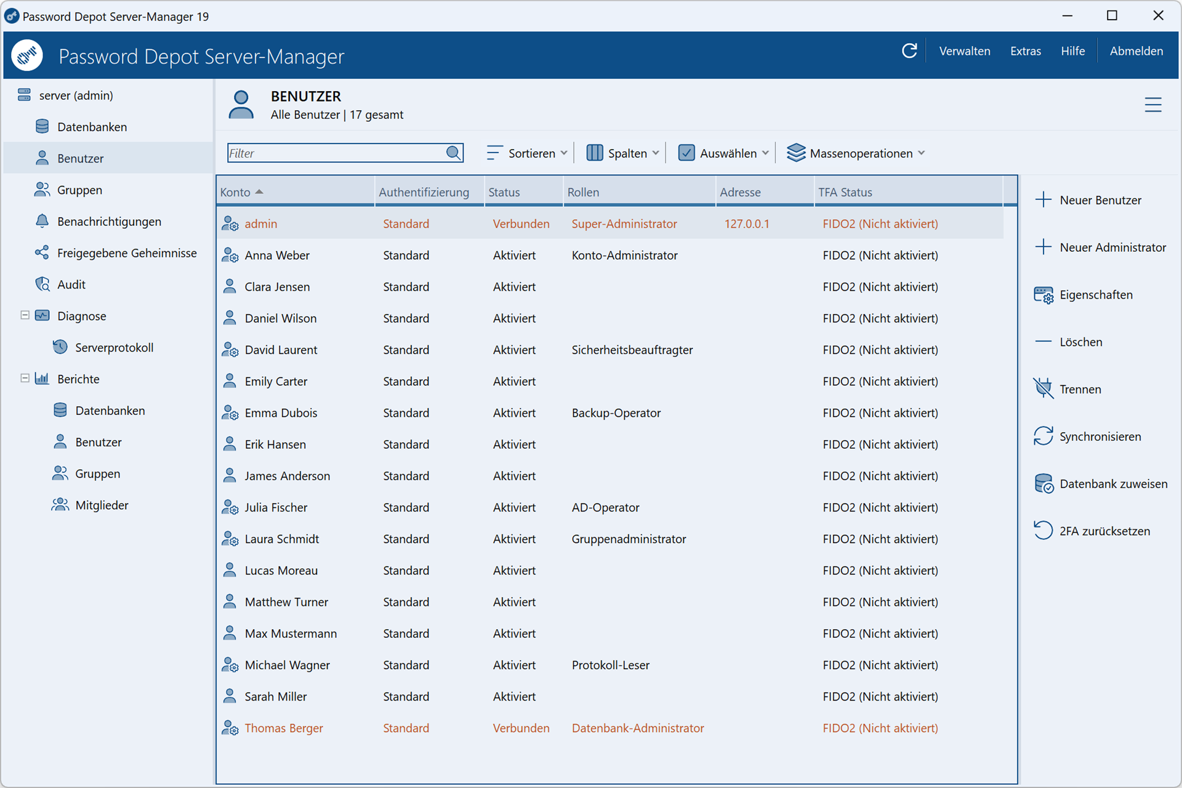Click the Synchronisieren sync icon
This screenshot has height=788, width=1182.
[1043, 436]
